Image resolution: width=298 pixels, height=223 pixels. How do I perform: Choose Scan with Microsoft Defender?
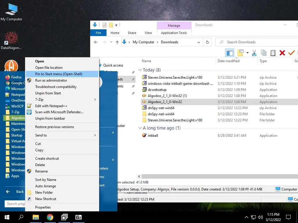62,112
